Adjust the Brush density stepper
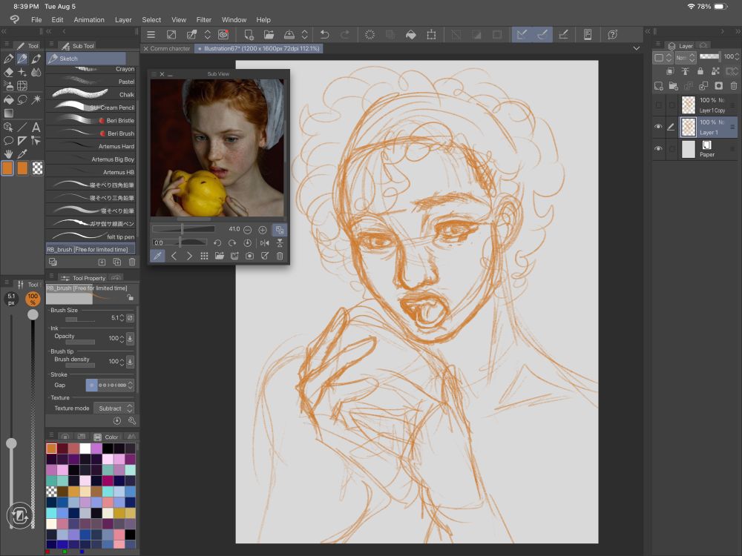Image resolution: width=742 pixels, height=556 pixels. pyautogui.click(x=122, y=362)
